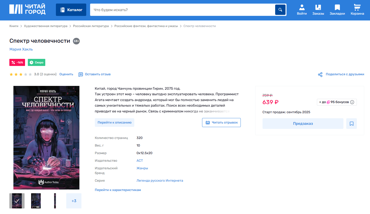
Task: Open the main book cover image
Action: [x=46, y=138]
